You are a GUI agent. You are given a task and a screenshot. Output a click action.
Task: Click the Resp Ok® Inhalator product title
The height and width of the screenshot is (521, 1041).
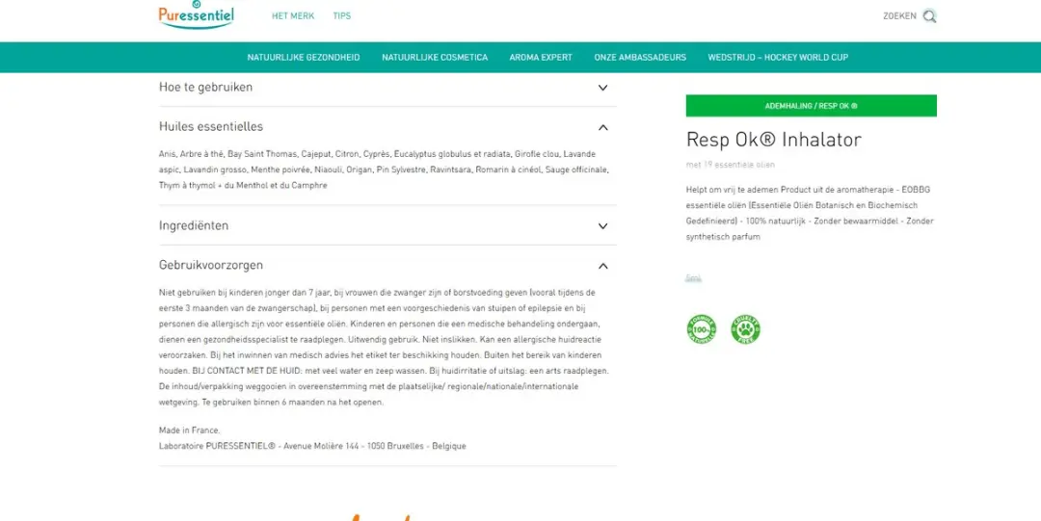coord(773,140)
